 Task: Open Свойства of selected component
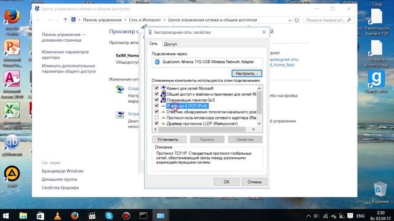pos(245,139)
